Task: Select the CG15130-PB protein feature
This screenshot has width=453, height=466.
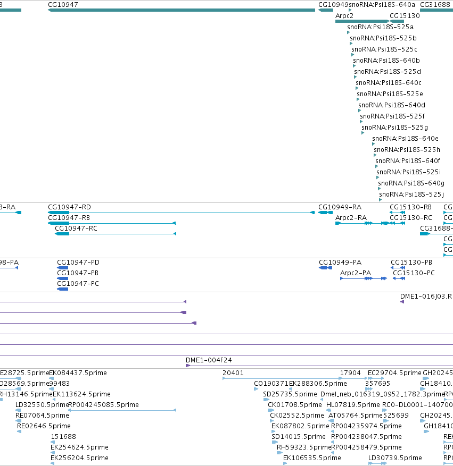Action: (398, 268)
